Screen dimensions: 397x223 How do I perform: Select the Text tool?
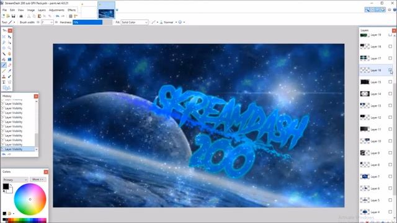(x=4, y=82)
